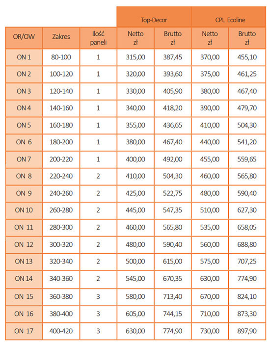Image resolution: width=270 pixels, height=344 pixels.
Task: Select the ON 7 row label
Action: (x=24, y=159)
